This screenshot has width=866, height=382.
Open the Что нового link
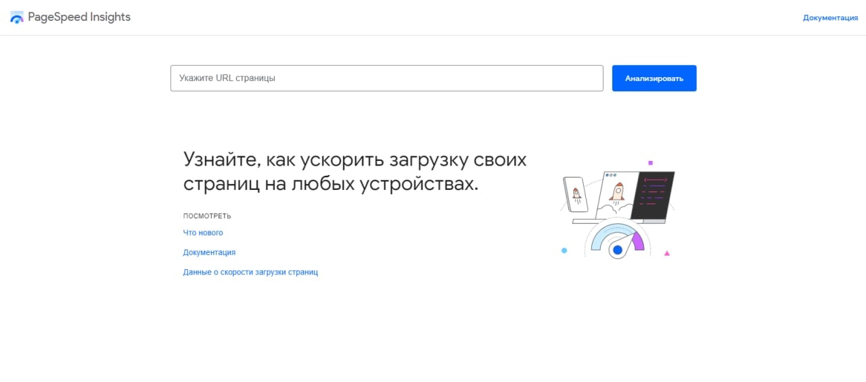(203, 233)
